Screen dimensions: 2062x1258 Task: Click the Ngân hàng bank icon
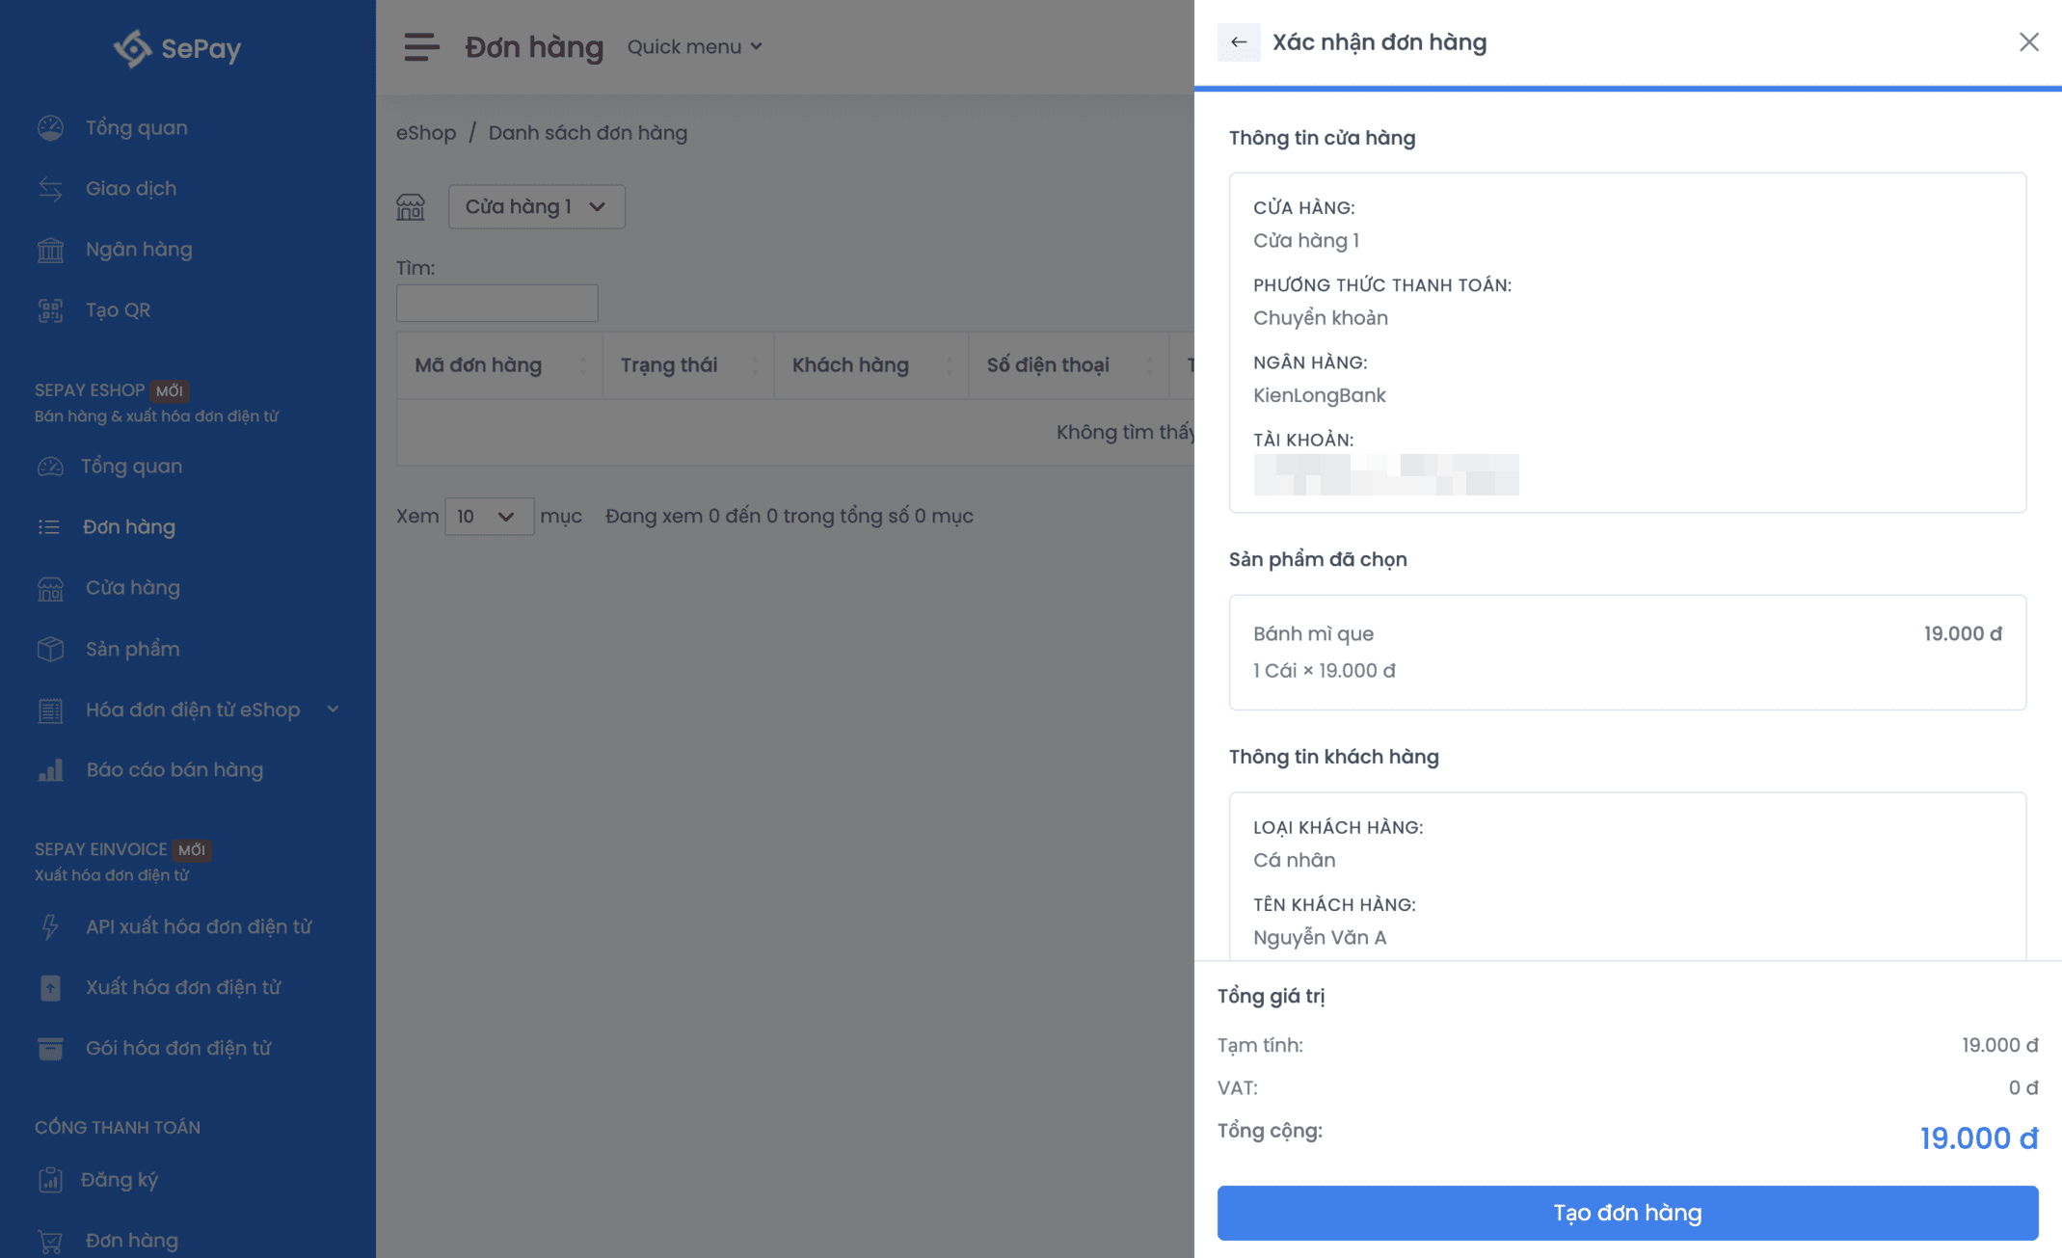[x=50, y=250]
